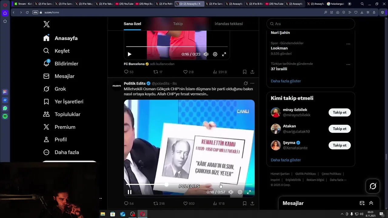
Task: Open Topluluklar communities
Action: pos(62,114)
